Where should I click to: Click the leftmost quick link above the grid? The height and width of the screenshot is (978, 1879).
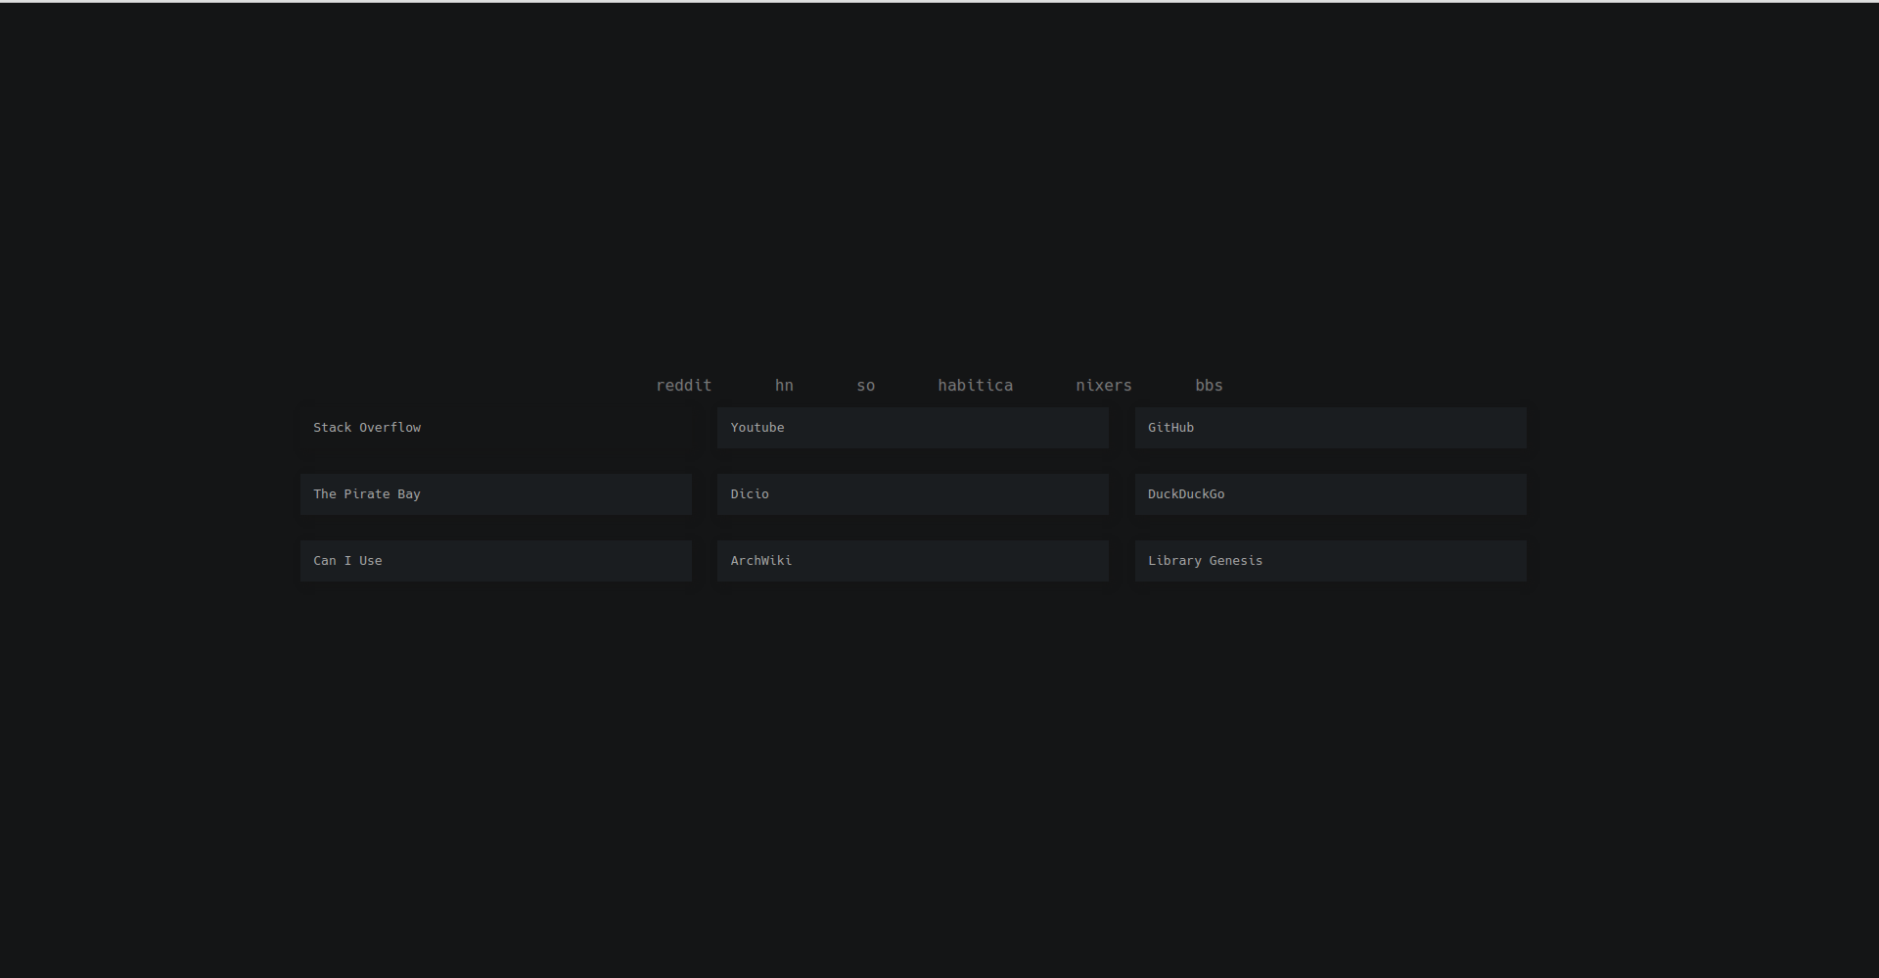coord(684,385)
